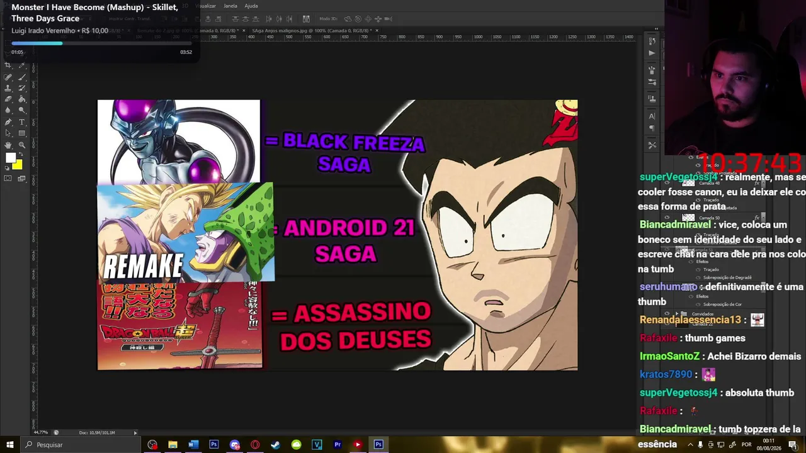Open the Character panel icon
The height and width of the screenshot is (453, 806).
652,116
